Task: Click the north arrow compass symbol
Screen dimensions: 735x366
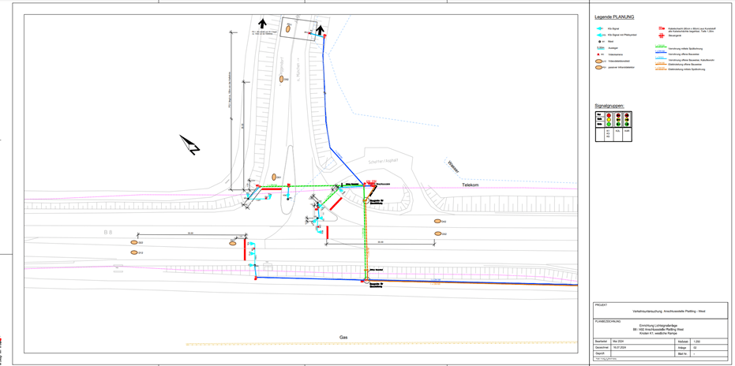Action: point(189,145)
